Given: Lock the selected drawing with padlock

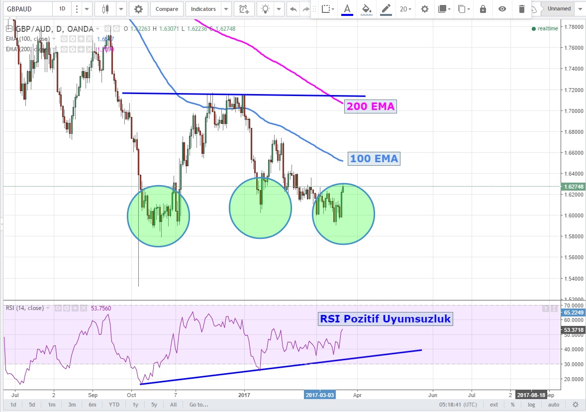Looking at the screenshot, I should (x=483, y=9).
